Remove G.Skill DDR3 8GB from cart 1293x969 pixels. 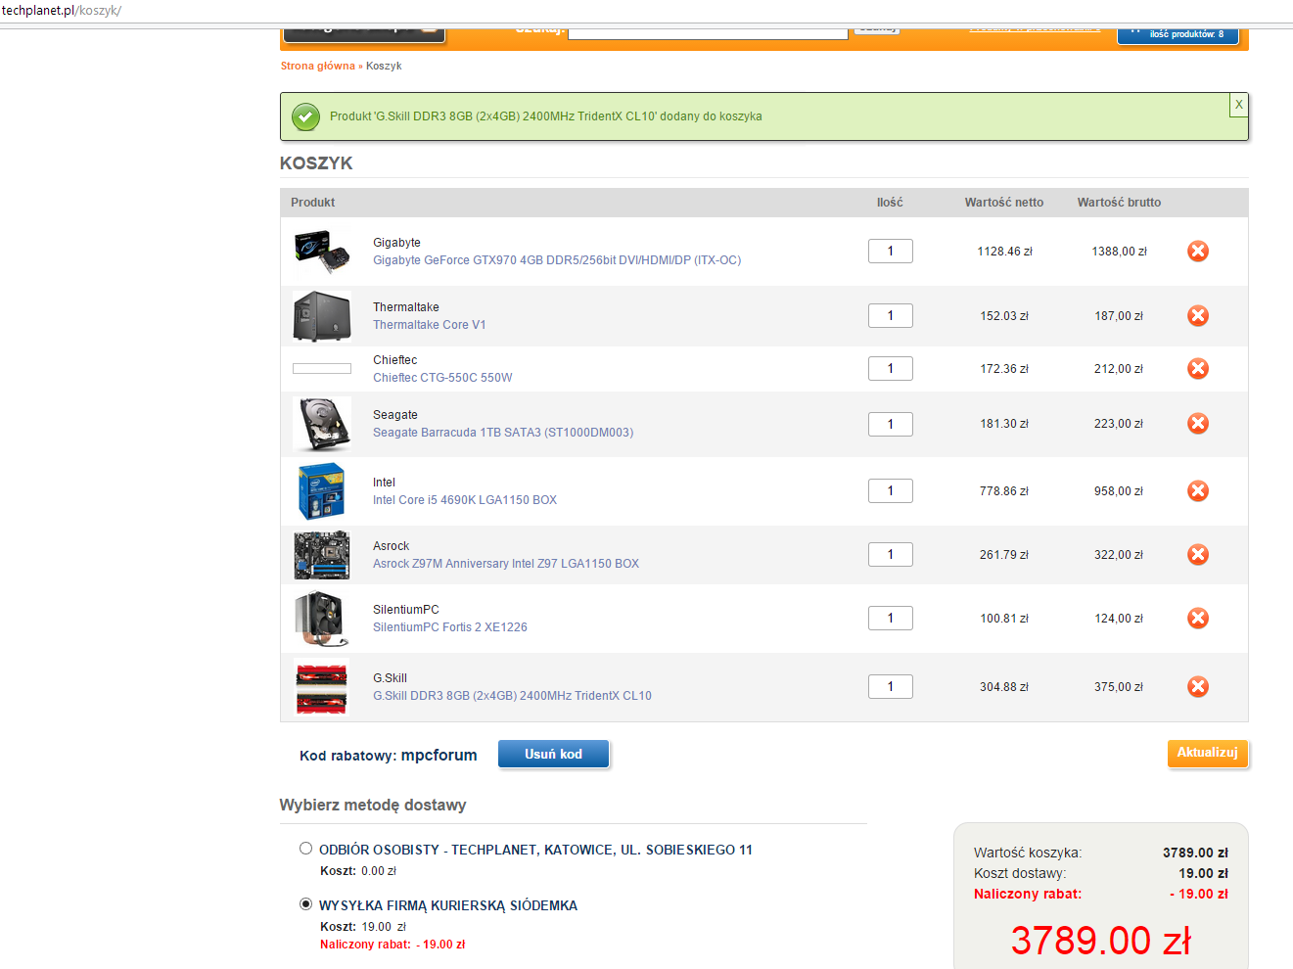pos(1198,687)
